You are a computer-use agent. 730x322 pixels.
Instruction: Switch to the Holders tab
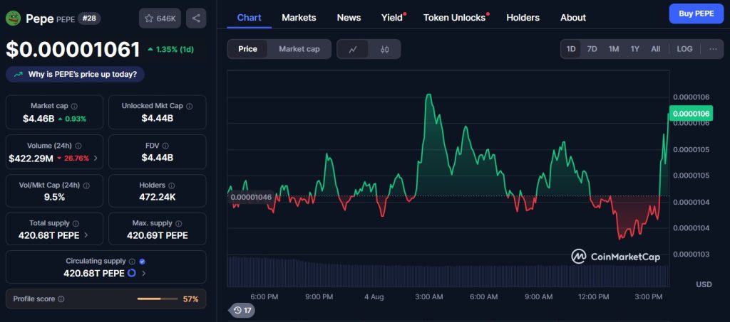(523, 17)
